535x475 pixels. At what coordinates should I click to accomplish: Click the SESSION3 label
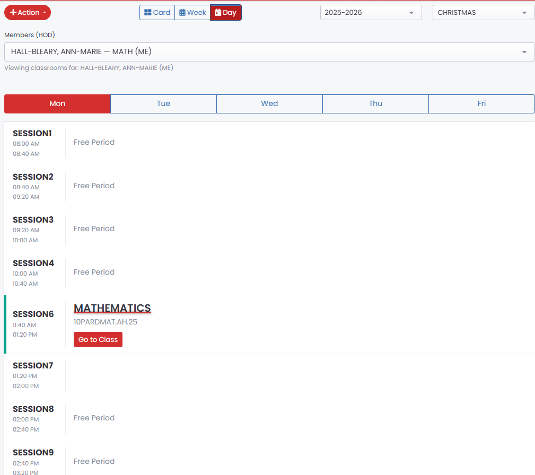(x=33, y=220)
